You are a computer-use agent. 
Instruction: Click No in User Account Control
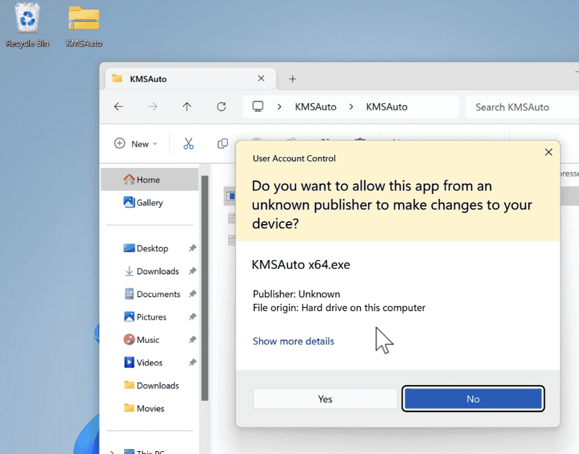point(473,399)
